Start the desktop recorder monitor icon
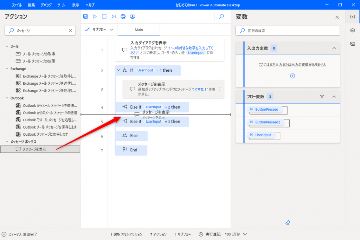This screenshot has width=360, height=240. coord(133,17)
